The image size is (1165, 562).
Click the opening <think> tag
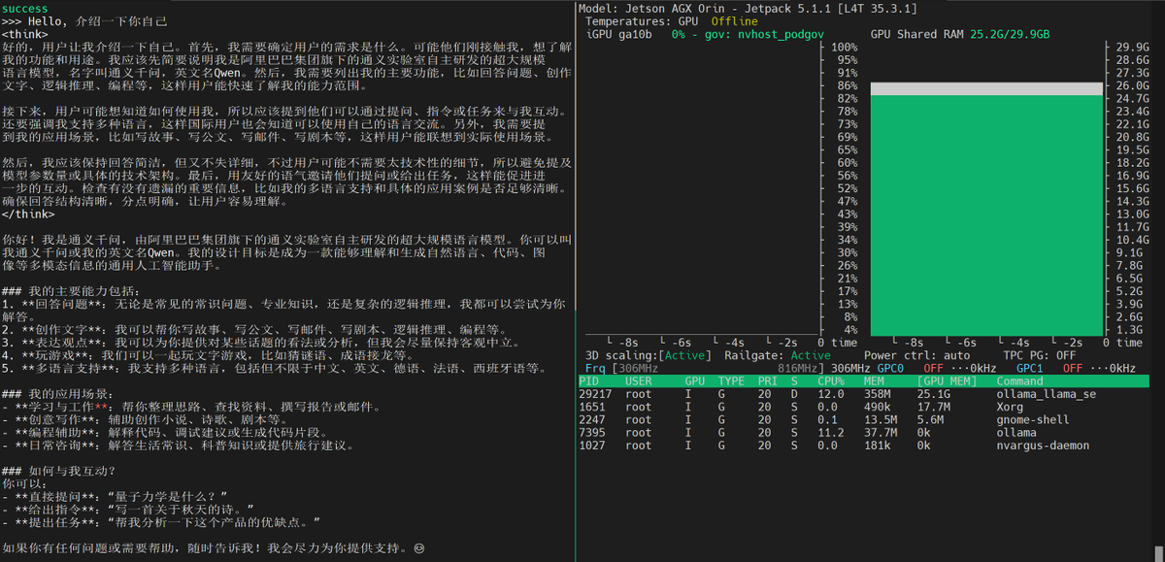point(25,33)
